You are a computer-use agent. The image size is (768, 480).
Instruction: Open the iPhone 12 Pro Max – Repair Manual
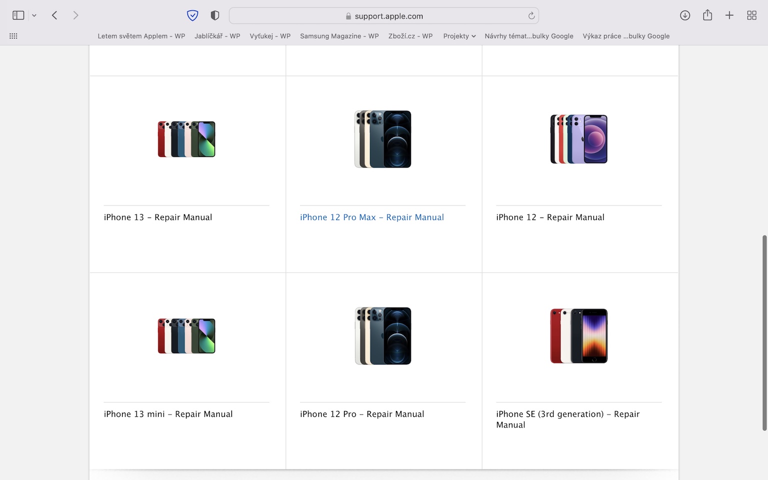372,217
